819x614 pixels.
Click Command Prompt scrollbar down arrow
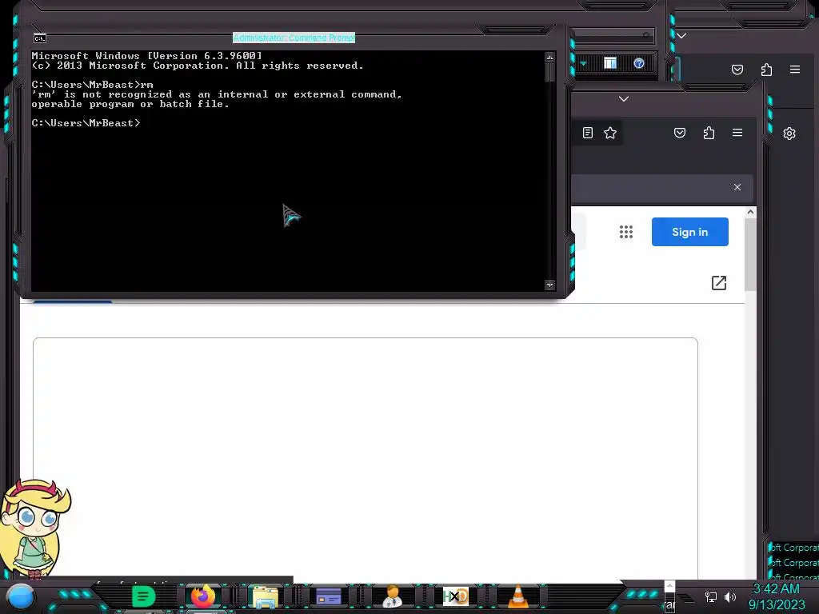[x=549, y=285]
